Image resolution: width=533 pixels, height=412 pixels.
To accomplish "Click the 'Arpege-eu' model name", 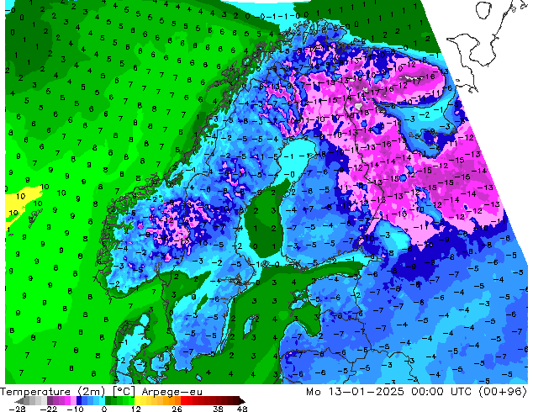I will pos(172,392).
